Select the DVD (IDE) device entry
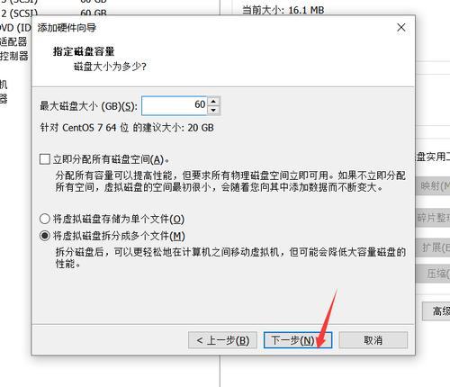This screenshot has width=450, height=387. click(15, 28)
